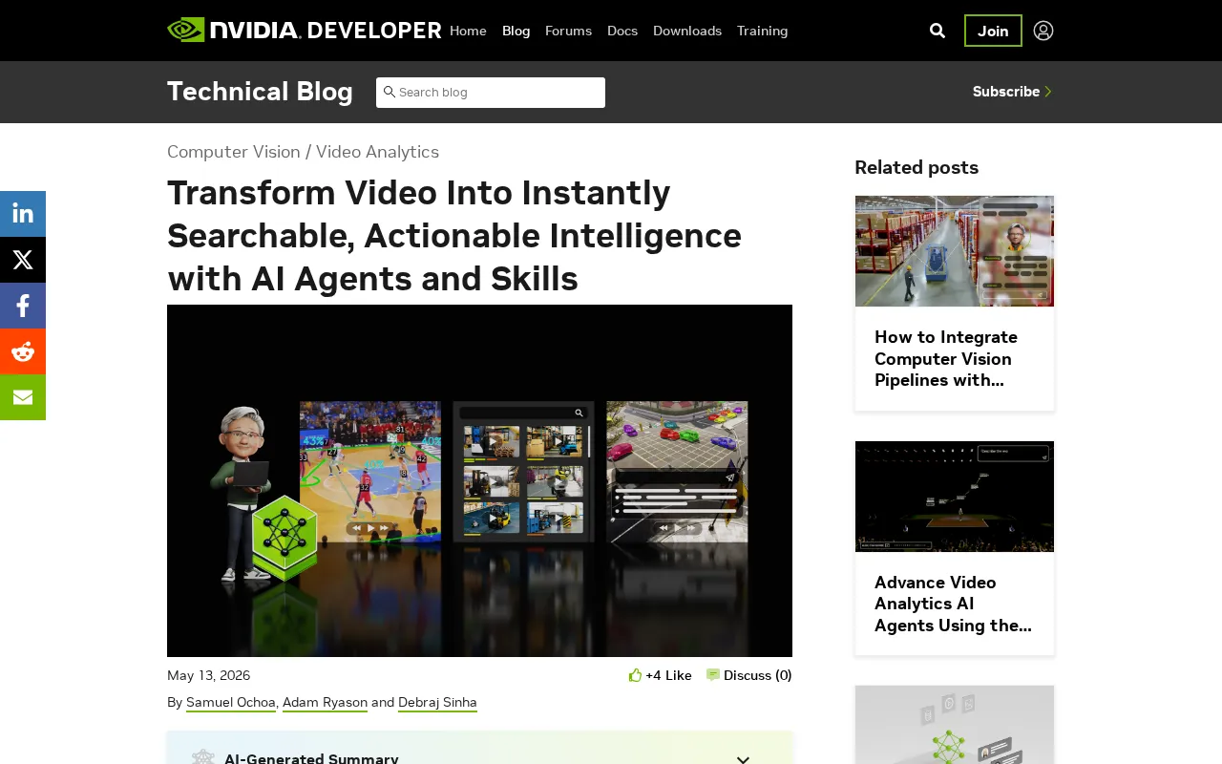Screen dimensions: 1222x764
Task: Open the site search magnifier icon
Action: [938, 31]
